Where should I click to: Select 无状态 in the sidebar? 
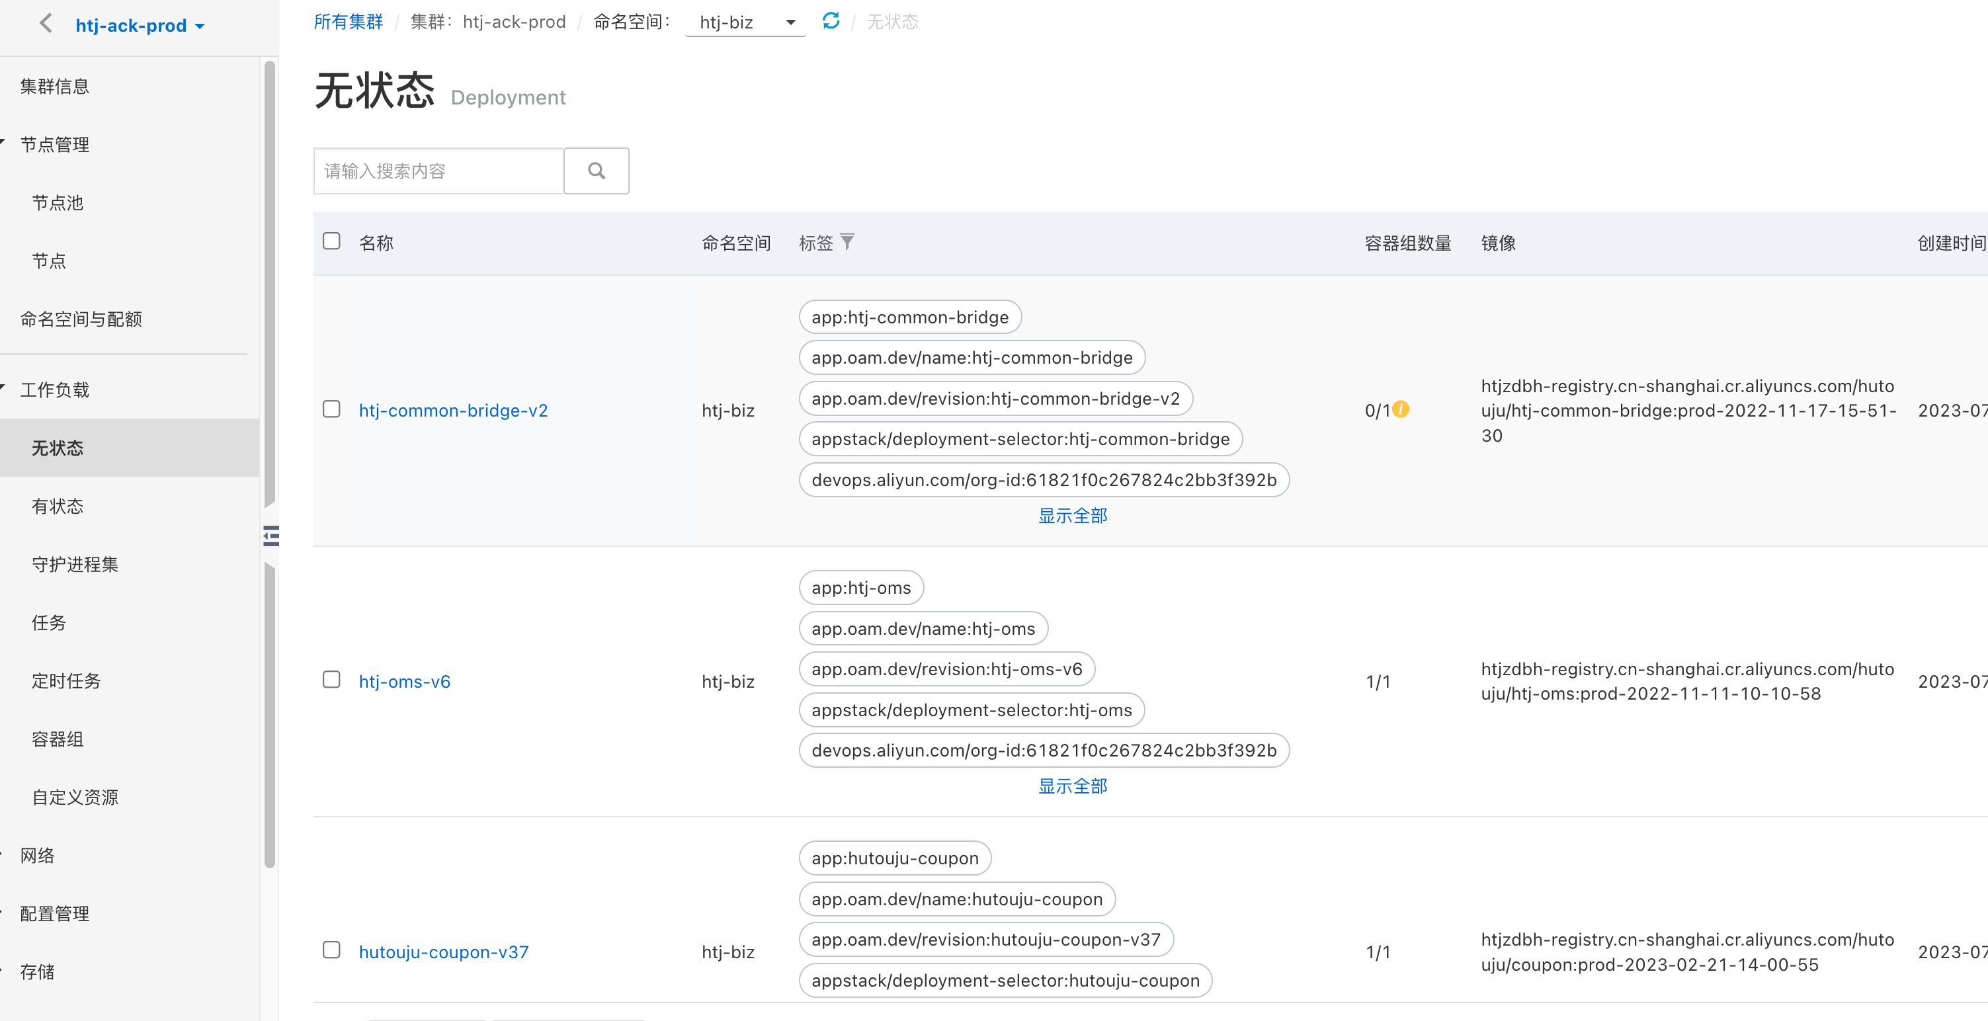130,448
